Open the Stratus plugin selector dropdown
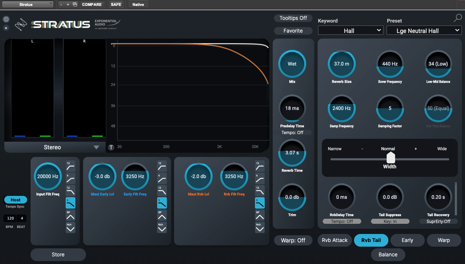 coord(27,5)
